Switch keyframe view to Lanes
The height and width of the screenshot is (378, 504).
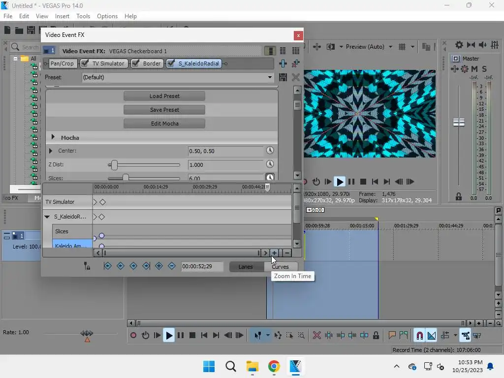pyautogui.click(x=246, y=267)
